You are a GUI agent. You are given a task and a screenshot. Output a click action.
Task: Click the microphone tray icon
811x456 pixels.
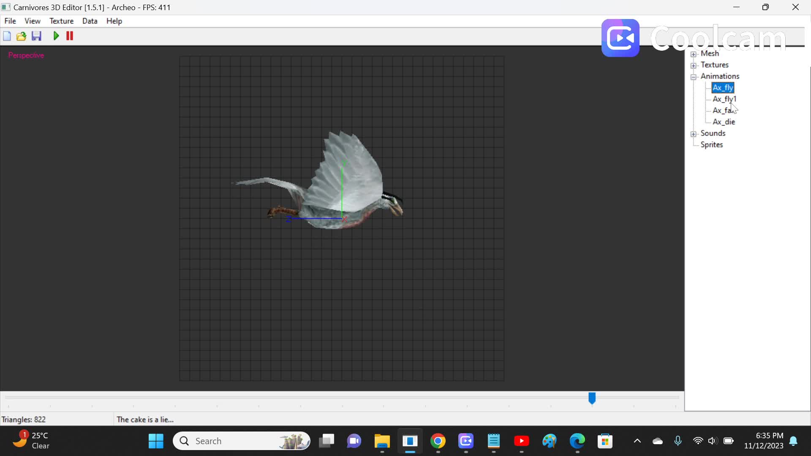tap(678, 441)
